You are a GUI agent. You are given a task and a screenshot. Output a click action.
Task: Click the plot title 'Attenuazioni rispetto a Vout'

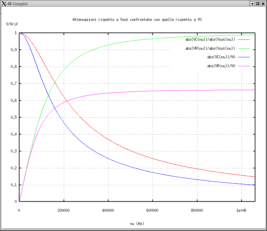tap(137, 20)
